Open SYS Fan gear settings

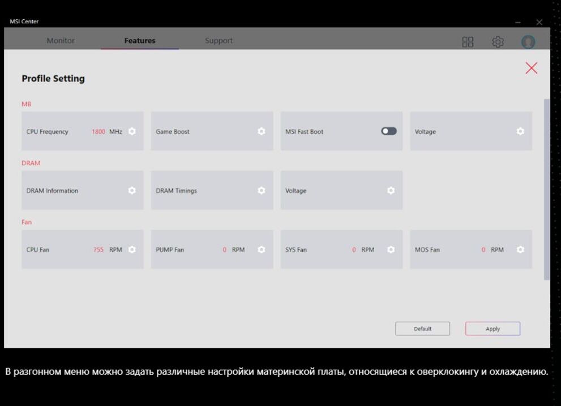pos(391,249)
